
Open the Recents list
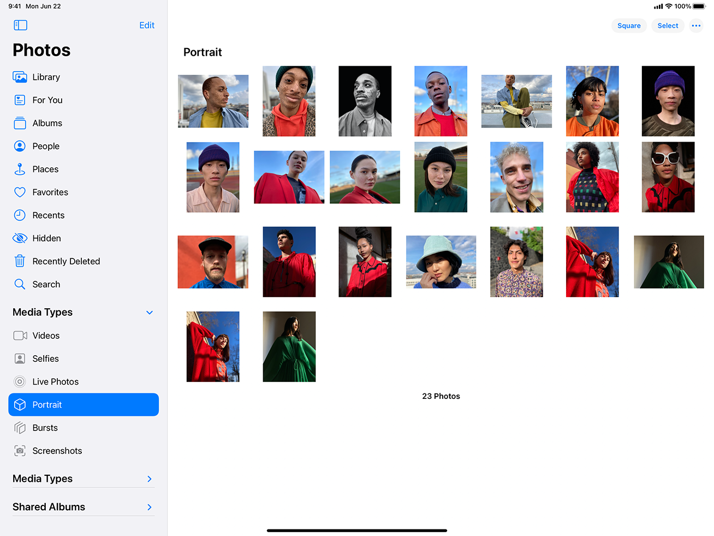click(84, 215)
